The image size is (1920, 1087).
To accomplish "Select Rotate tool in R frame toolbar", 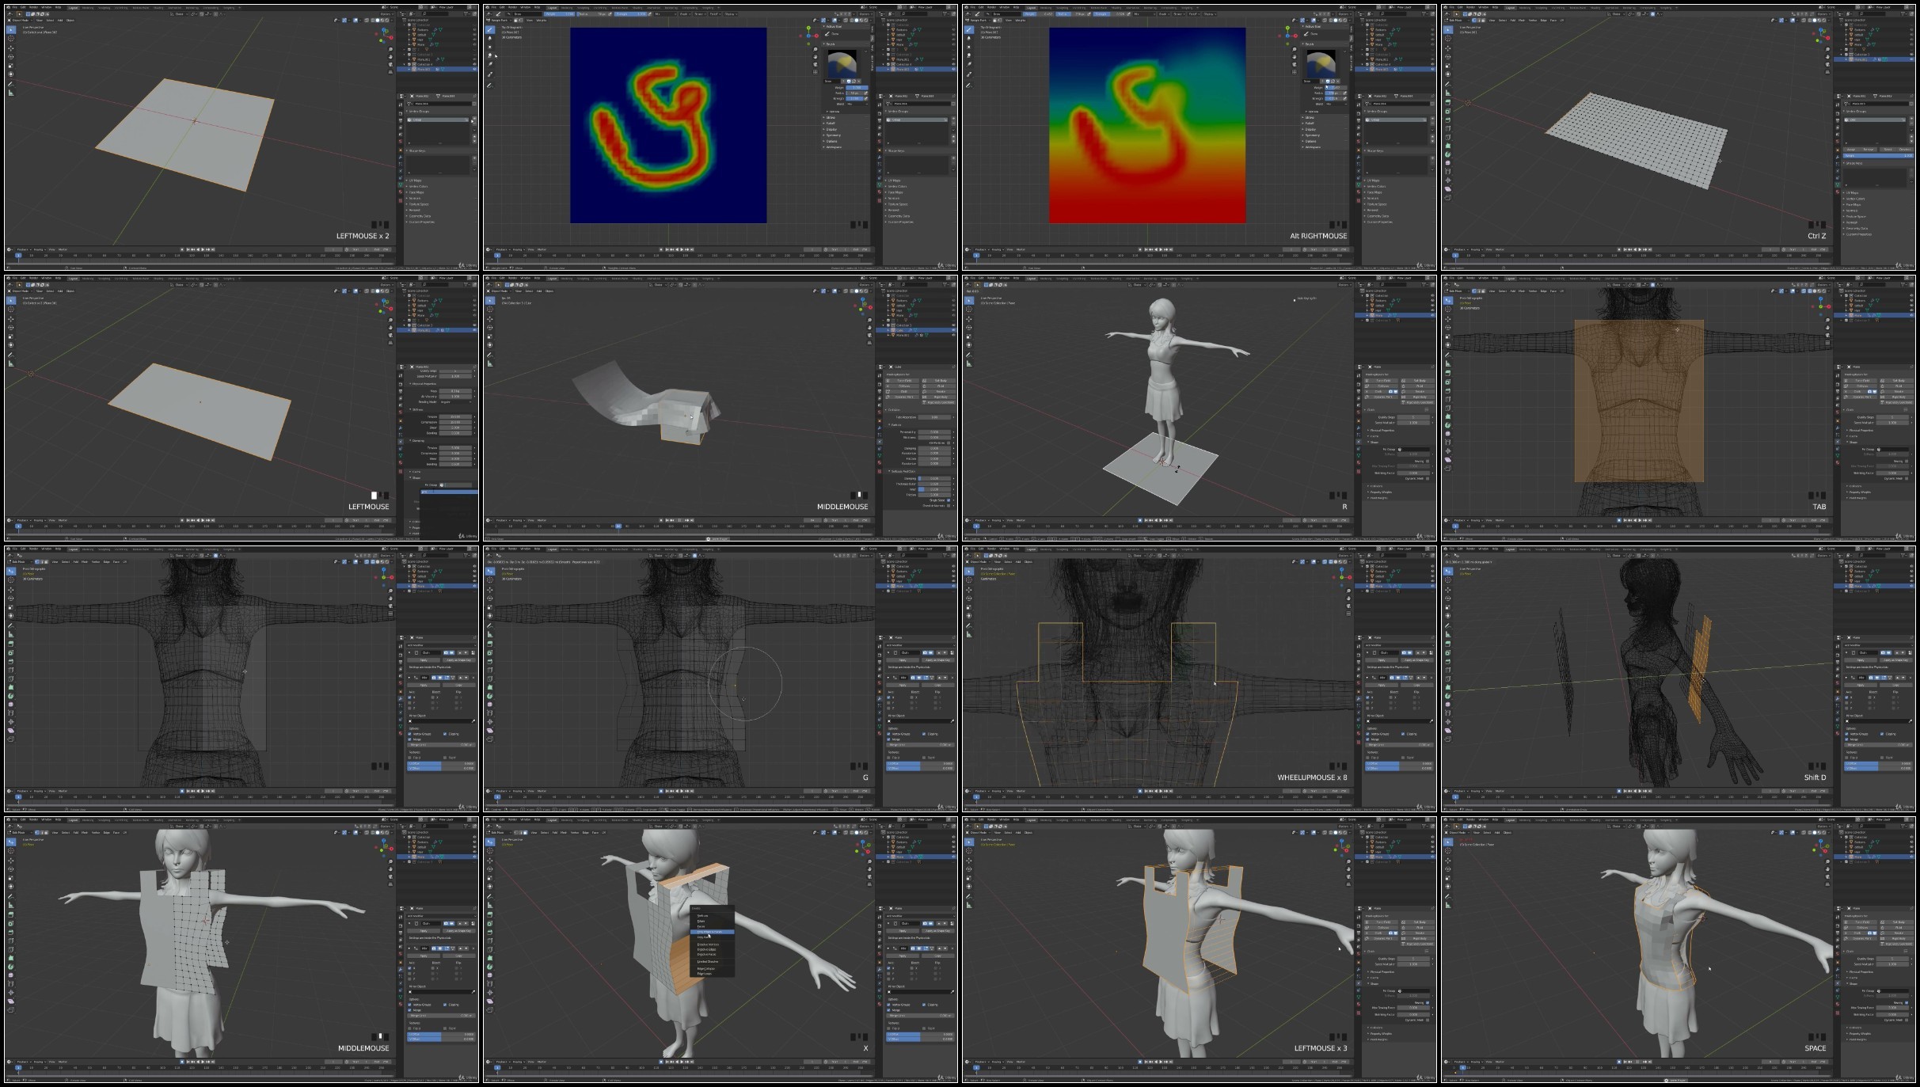I will click(969, 328).
